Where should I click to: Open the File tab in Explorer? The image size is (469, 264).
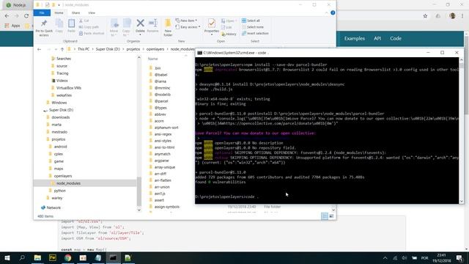(42, 13)
